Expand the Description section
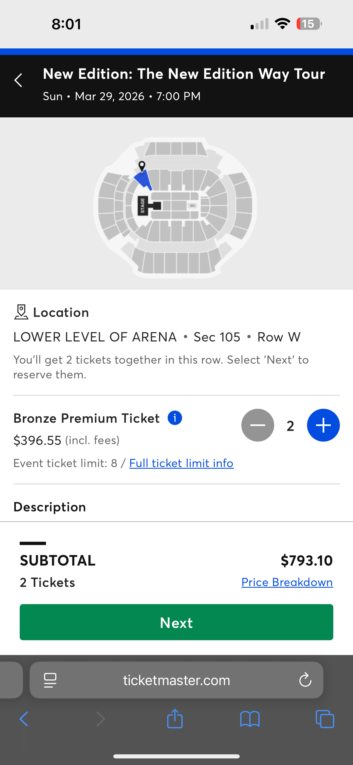 coord(50,507)
